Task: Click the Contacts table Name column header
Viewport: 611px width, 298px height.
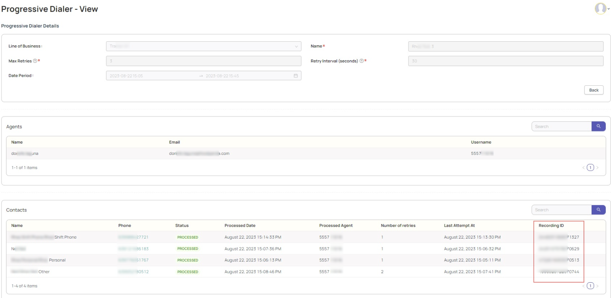Action: (x=17, y=226)
